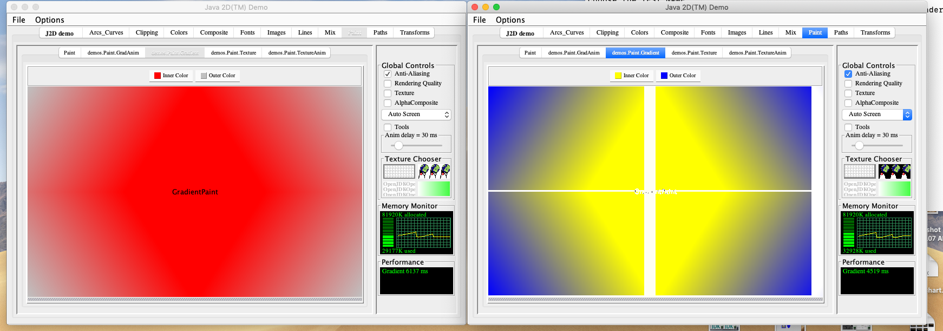The width and height of the screenshot is (943, 331).
Task: Enable the Tools checkbox in right window
Action: point(848,127)
